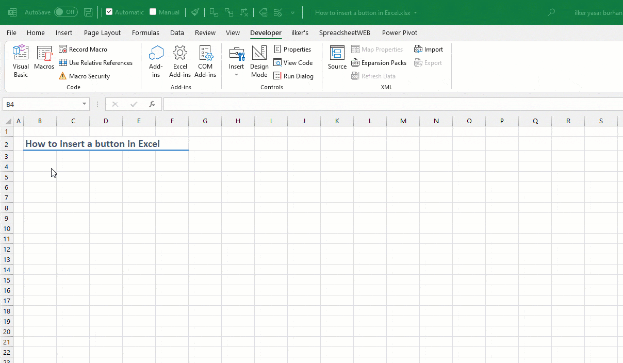623x363 pixels.
Task: Open the XML Source pane
Action: (337, 58)
